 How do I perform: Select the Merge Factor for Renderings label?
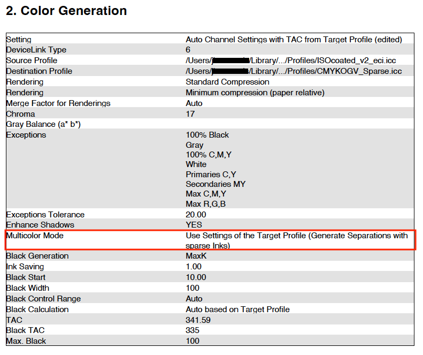coord(58,103)
